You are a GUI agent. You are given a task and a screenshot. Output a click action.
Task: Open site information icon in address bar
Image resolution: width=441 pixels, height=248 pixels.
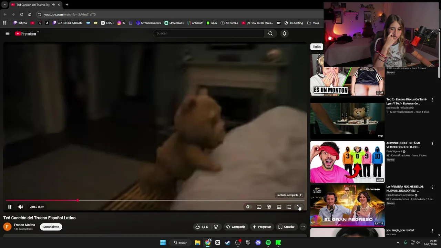click(40, 14)
